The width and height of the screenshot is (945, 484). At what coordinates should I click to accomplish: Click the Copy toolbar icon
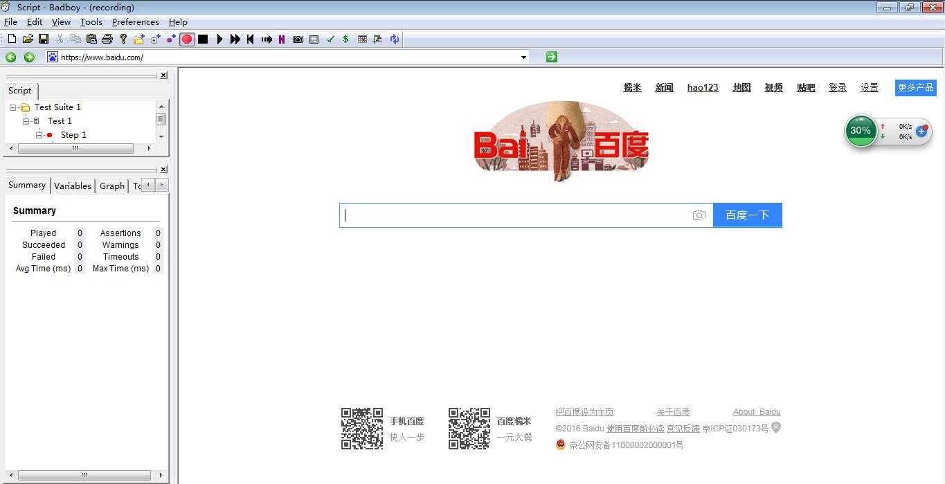pyautogui.click(x=75, y=39)
